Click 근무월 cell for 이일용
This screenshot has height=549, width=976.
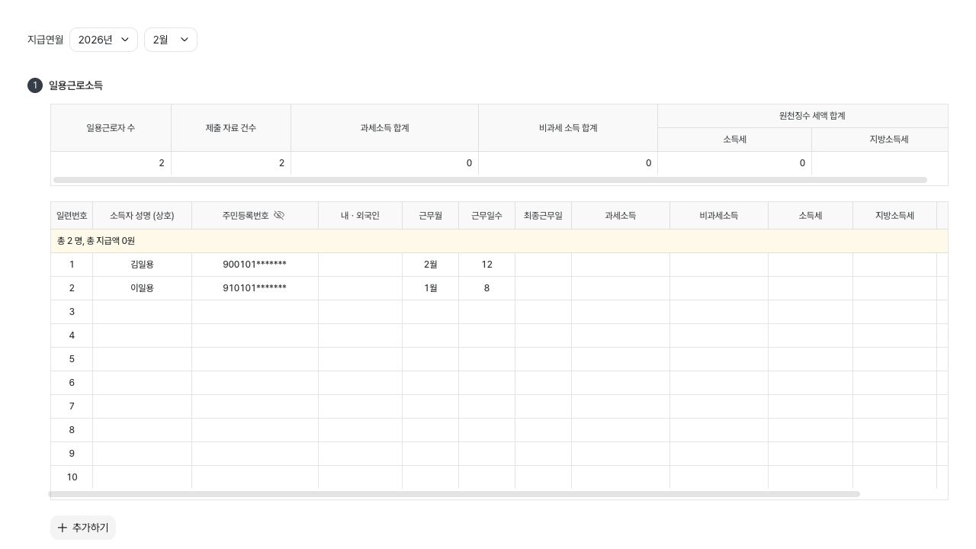point(430,288)
